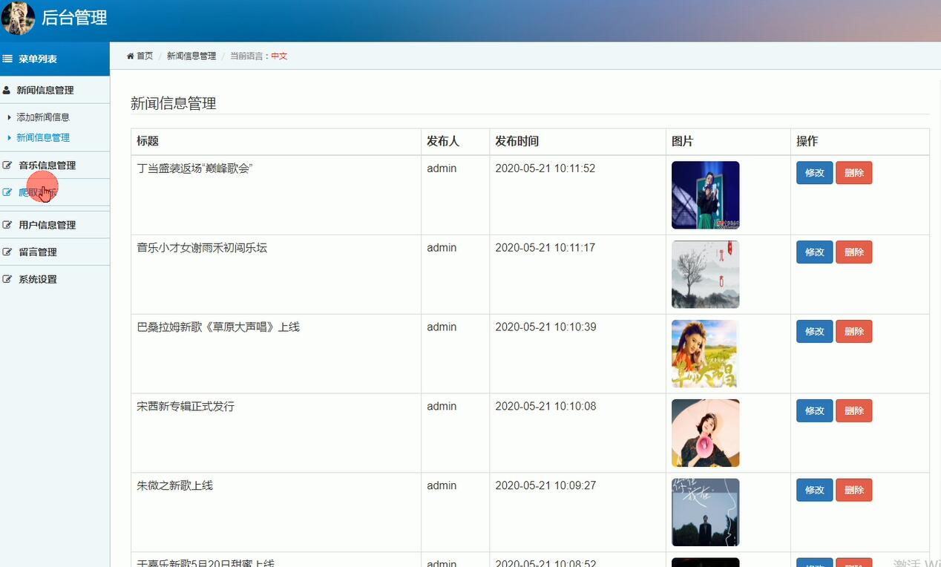Click admin publisher in 宋茜新专辑 row

tap(442, 407)
